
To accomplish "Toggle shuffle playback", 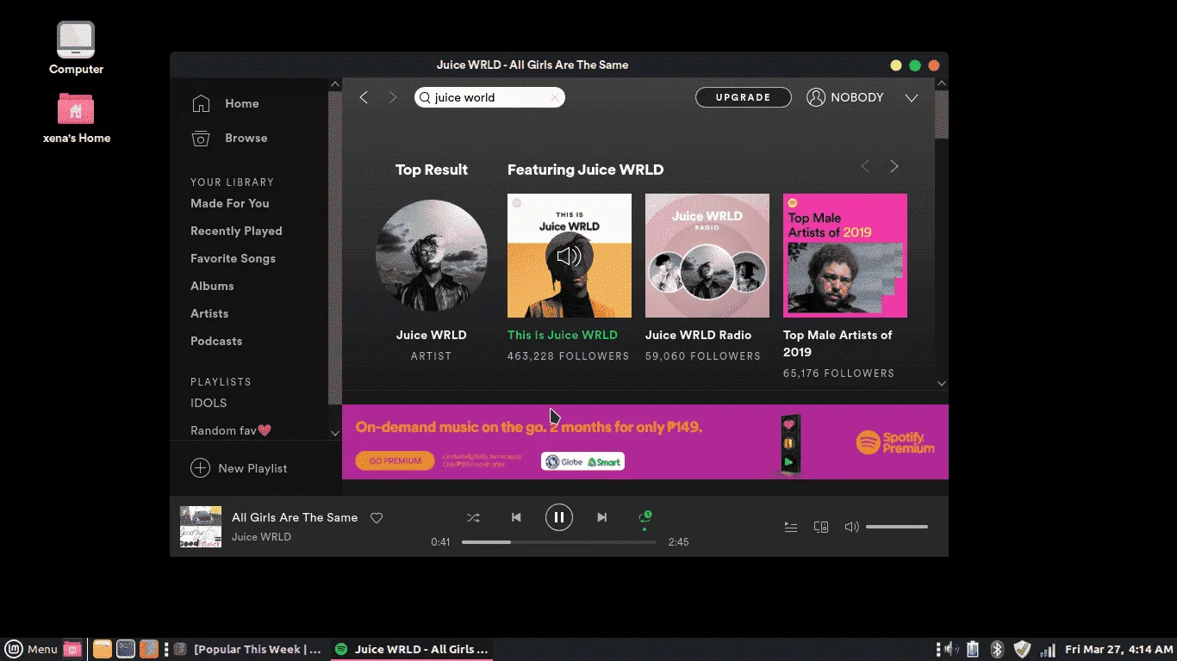I will 473,517.
